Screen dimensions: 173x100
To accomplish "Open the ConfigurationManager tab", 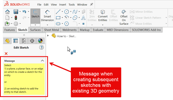I will click(x=24, y=41).
